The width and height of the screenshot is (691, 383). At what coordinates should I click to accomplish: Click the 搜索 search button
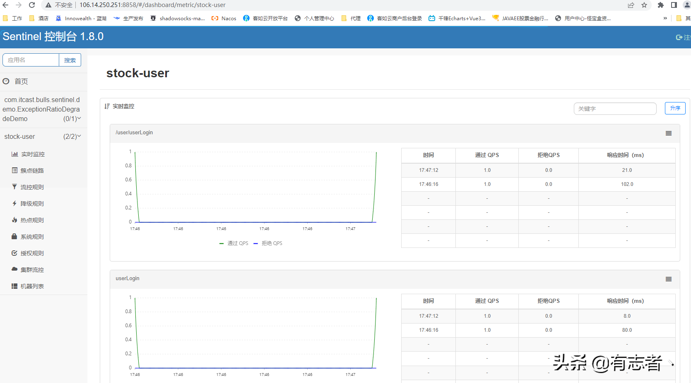point(70,60)
